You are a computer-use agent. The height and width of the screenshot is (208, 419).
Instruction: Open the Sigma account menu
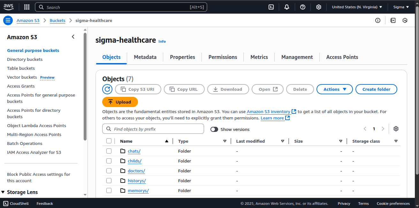coord(400,6)
